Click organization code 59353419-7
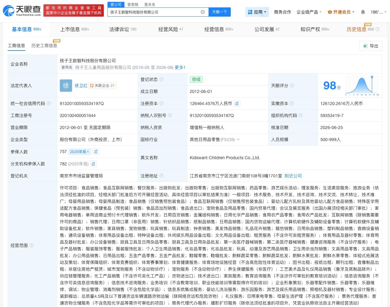 pos(332,115)
